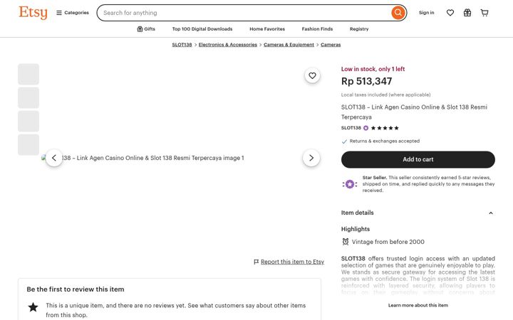Open the gift registry icon in header
This screenshot has width=513, height=320.
coord(467,13)
